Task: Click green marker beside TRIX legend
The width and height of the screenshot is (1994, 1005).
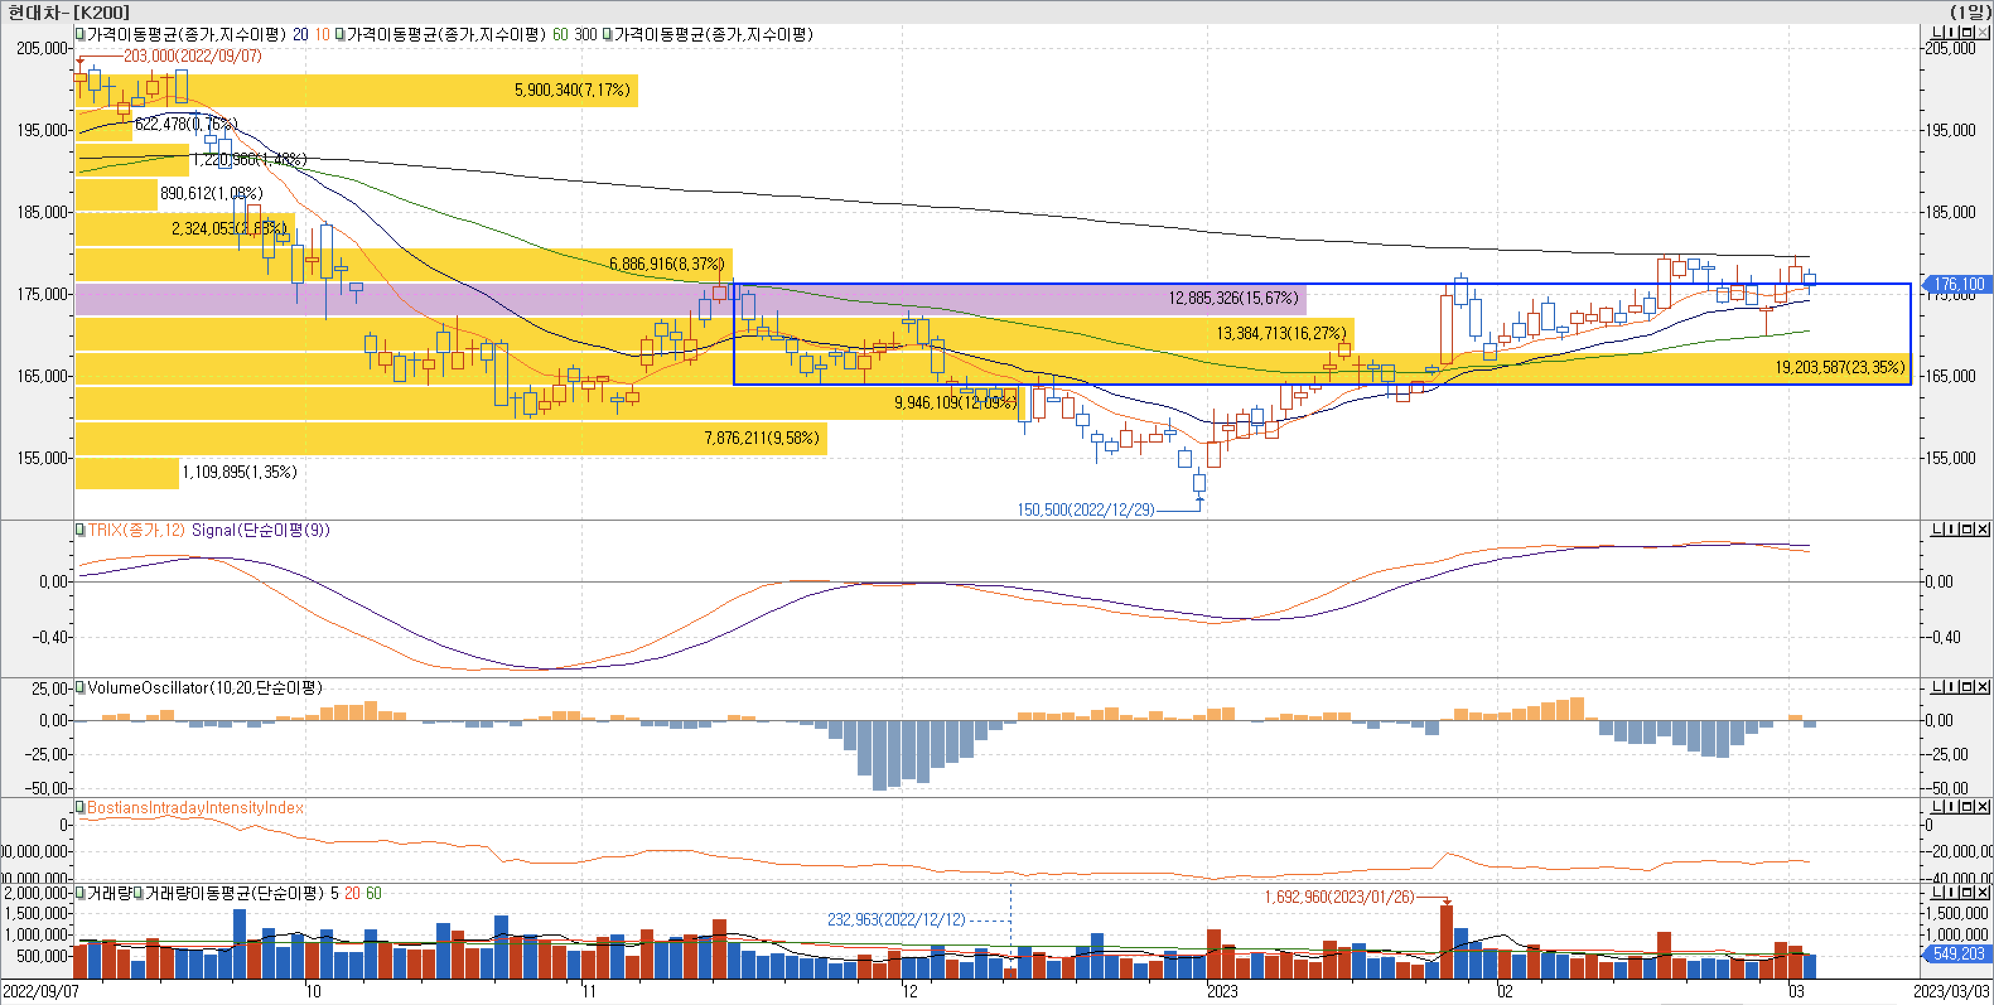Action: point(79,530)
